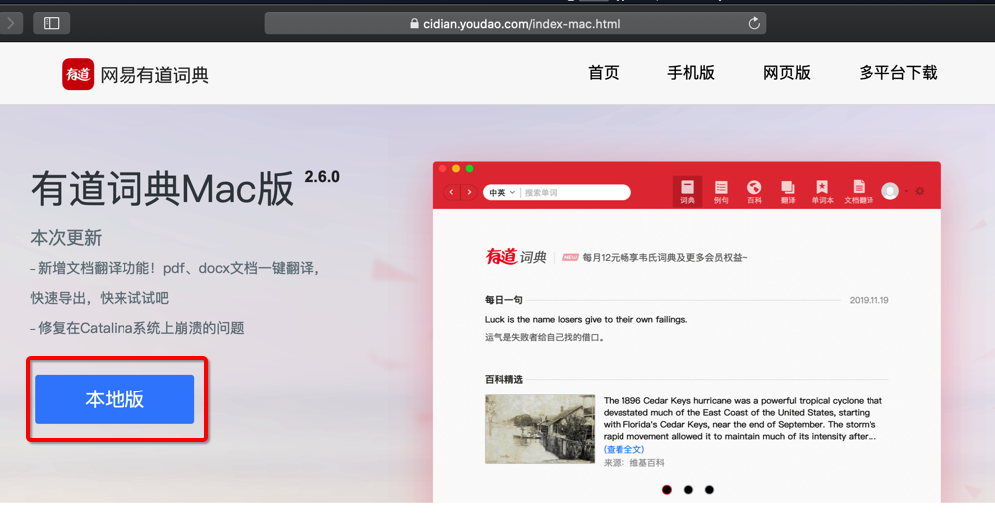Open the 首页 navigation item

[x=603, y=73]
